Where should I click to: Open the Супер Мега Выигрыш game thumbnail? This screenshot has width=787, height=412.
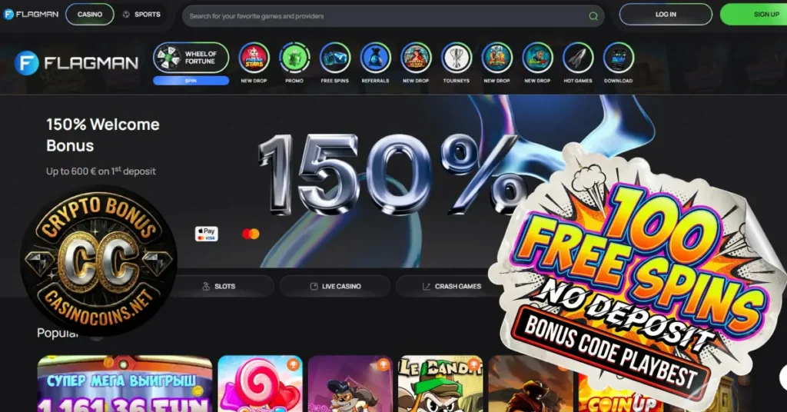coord(125,384)
